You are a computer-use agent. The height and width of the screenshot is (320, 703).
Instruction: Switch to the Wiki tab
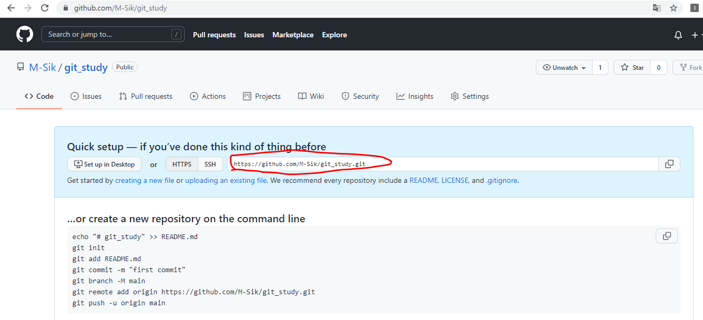(311, 96)
